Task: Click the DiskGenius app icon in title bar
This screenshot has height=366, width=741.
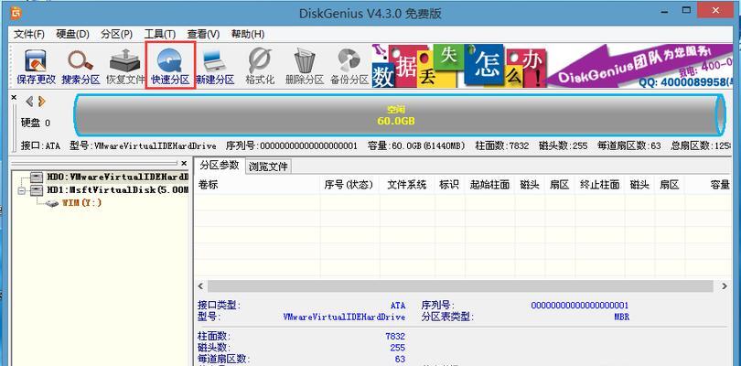Action: pos(16,13)
